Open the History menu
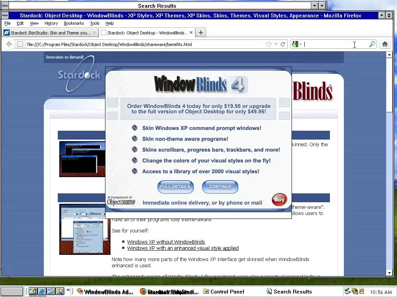The width and height of the screenshot is (397, 297). [x=51, y=23]
